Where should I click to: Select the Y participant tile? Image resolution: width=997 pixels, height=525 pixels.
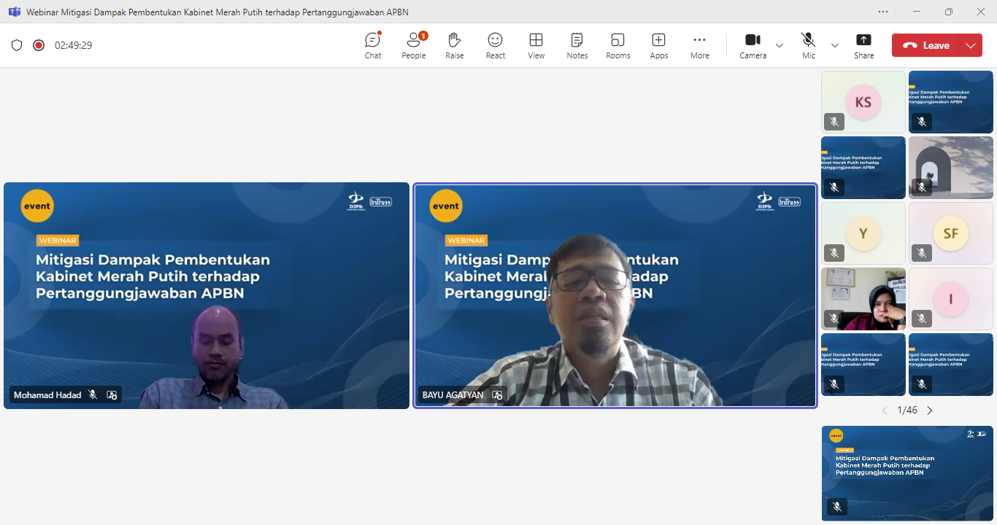tap(863, 233)
